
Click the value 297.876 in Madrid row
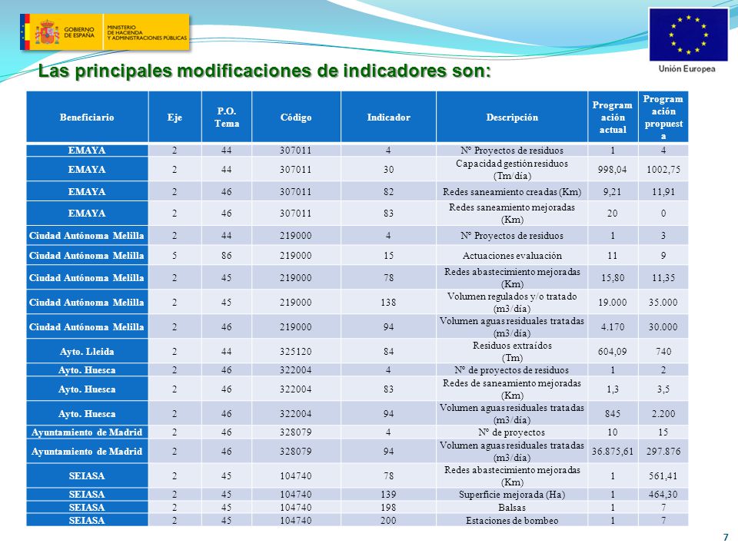click(663, 452)
